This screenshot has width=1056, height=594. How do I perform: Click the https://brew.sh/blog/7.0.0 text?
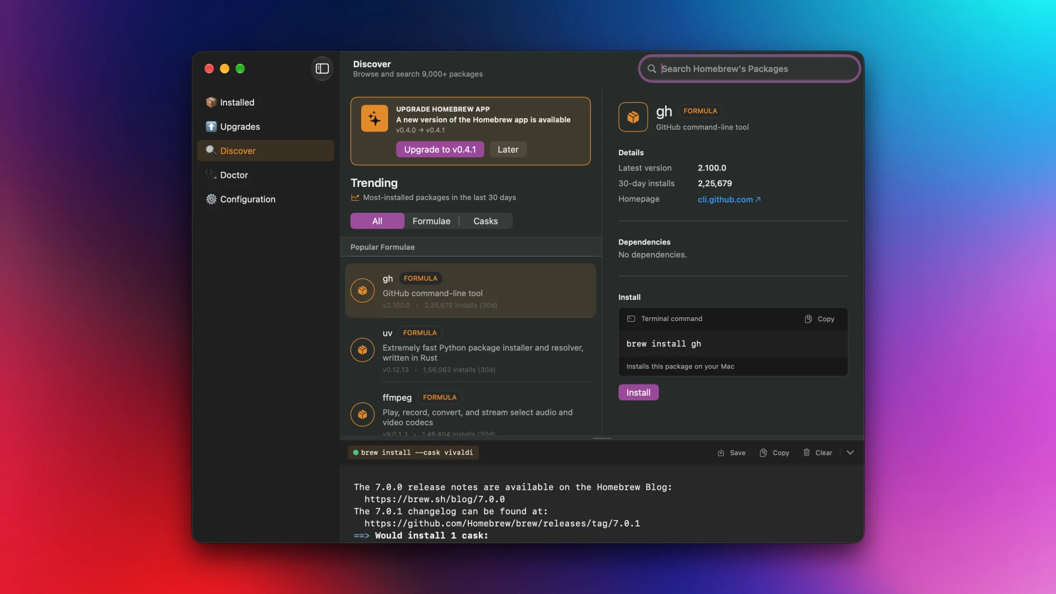pos(434,499)
